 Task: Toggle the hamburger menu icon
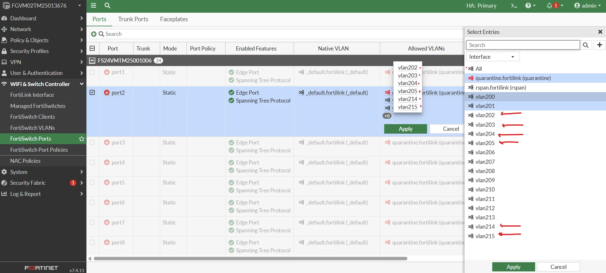coord(93,5)
